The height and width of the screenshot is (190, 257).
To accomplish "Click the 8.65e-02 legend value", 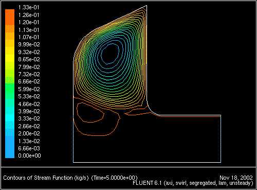I will pyautogui.click(x=29, y=59).
